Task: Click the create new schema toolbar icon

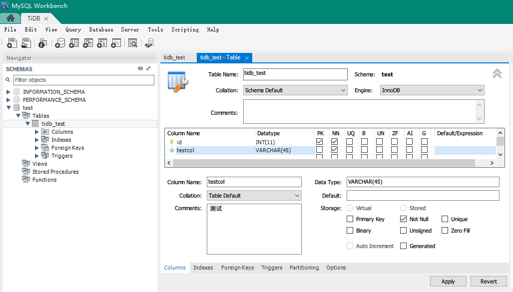Action: [x=60, y=43]
